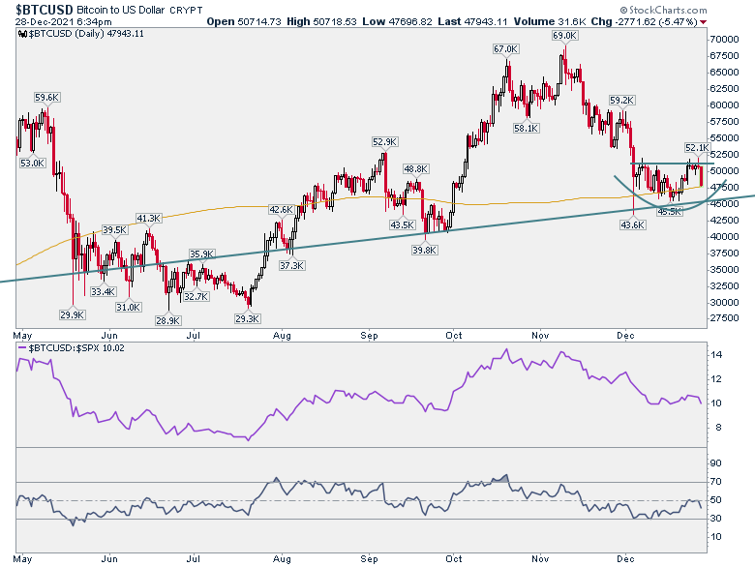Click the 28.9K low price label

(168, 320)
